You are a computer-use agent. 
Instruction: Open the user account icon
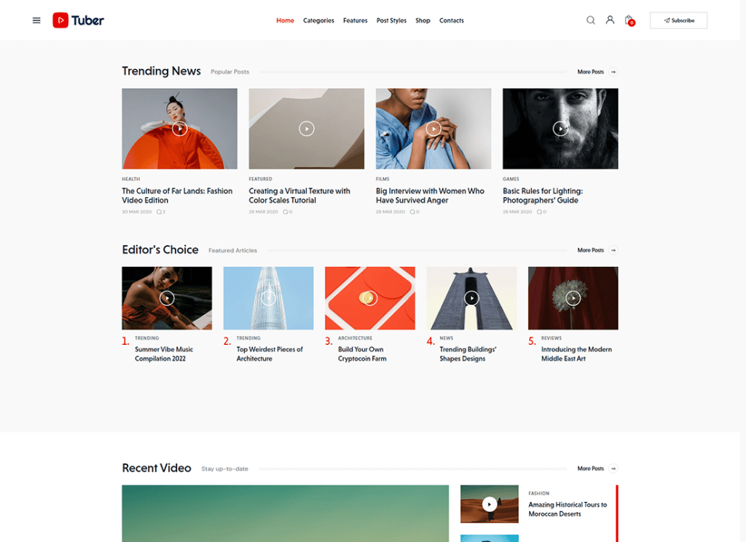610,20
